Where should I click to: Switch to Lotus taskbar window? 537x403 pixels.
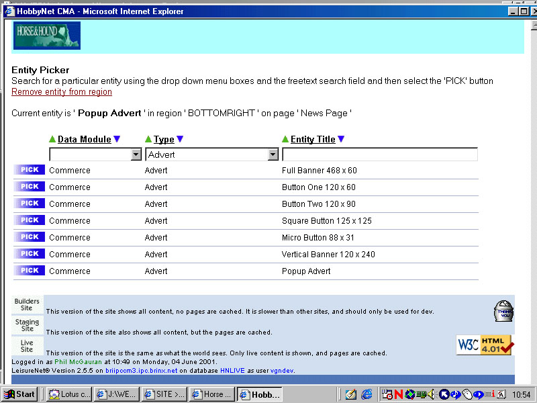(70, 394)
